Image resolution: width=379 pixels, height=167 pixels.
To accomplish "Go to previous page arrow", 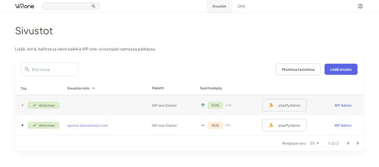I will pos(348,143).
